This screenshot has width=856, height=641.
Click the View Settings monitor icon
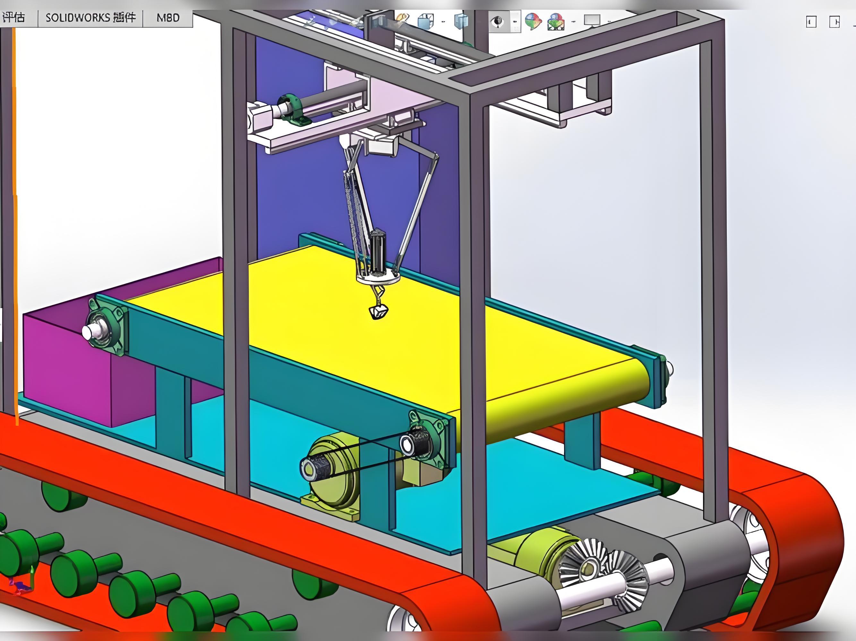[592, 21]
